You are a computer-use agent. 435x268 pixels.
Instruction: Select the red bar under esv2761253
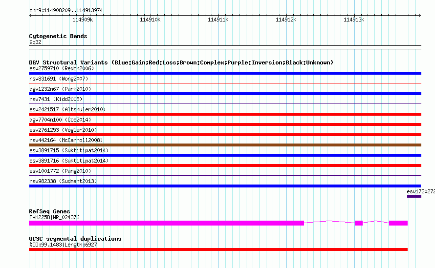coord(225,135)
